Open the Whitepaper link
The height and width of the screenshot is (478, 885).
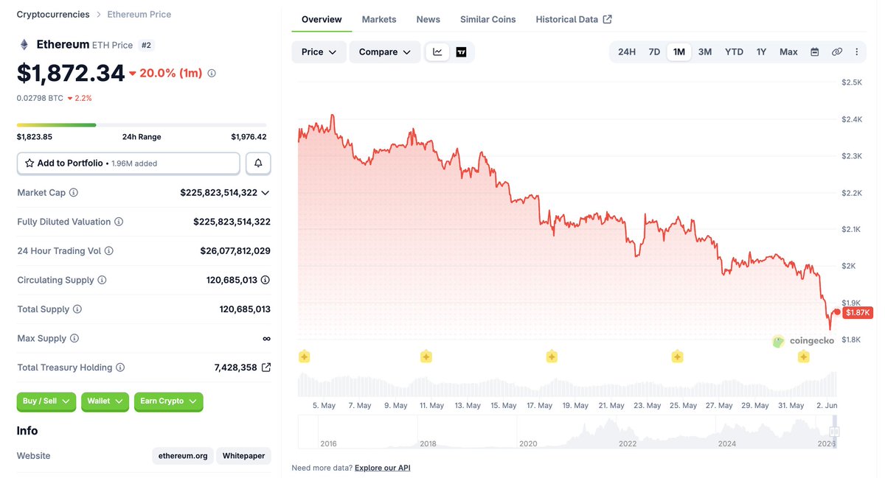click(x=243, y=456)
